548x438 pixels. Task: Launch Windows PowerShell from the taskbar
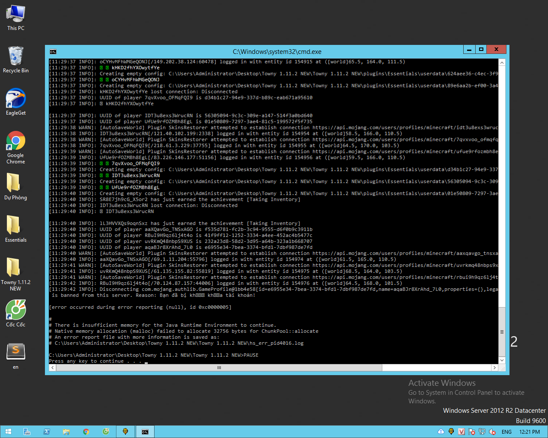47,432
